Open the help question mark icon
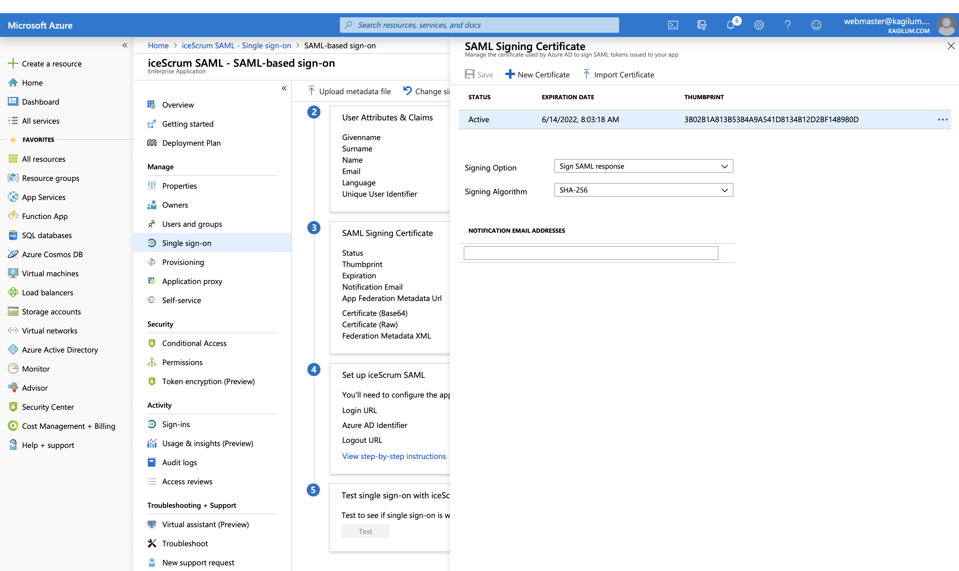 click(788, 25)
